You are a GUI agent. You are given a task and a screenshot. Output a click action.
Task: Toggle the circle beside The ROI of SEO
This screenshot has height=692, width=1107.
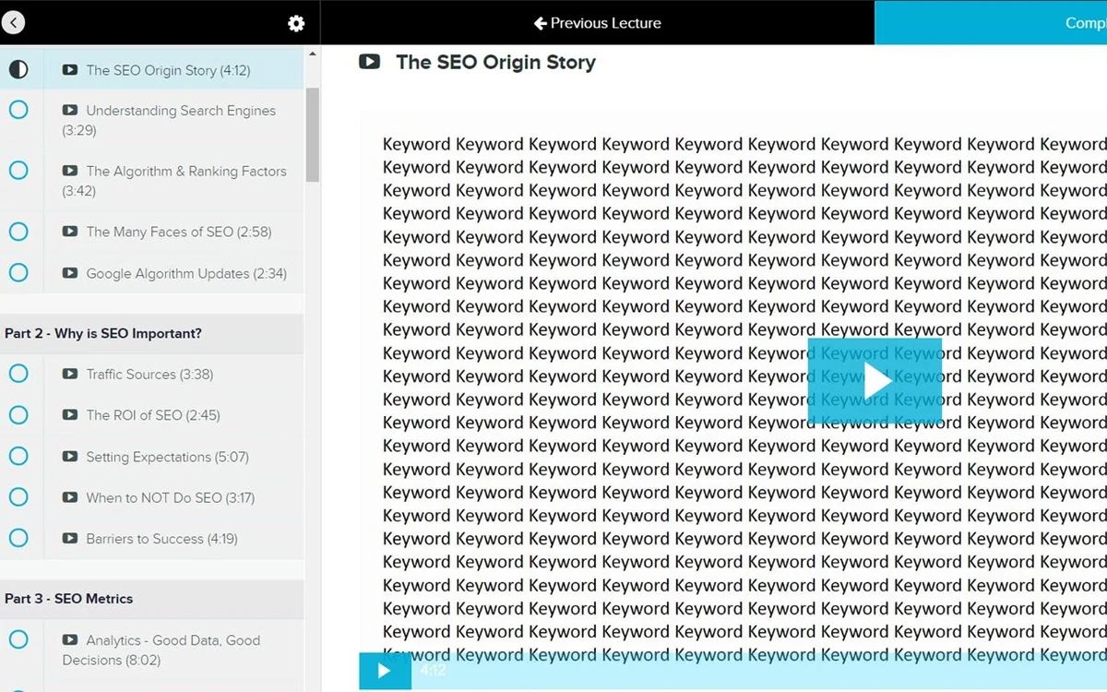tap(18, 414)
